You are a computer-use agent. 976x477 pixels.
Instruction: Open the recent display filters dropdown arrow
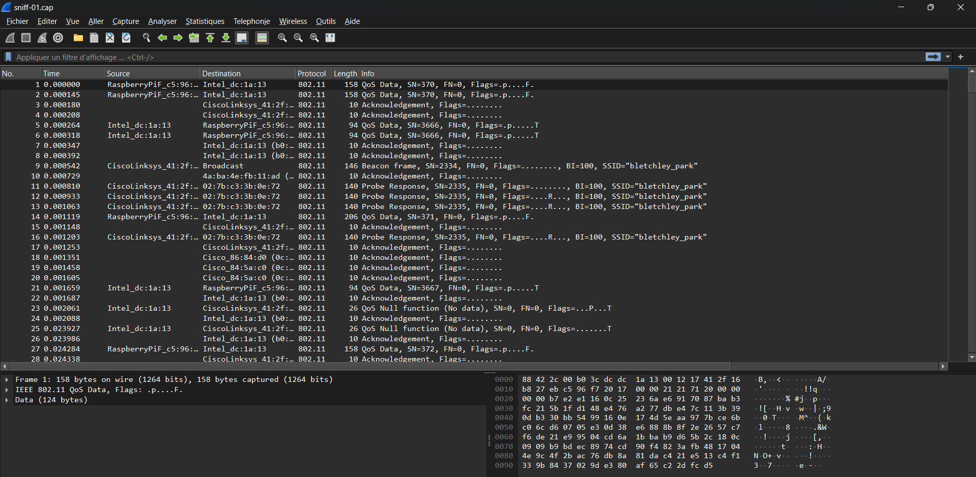[948, 57]
